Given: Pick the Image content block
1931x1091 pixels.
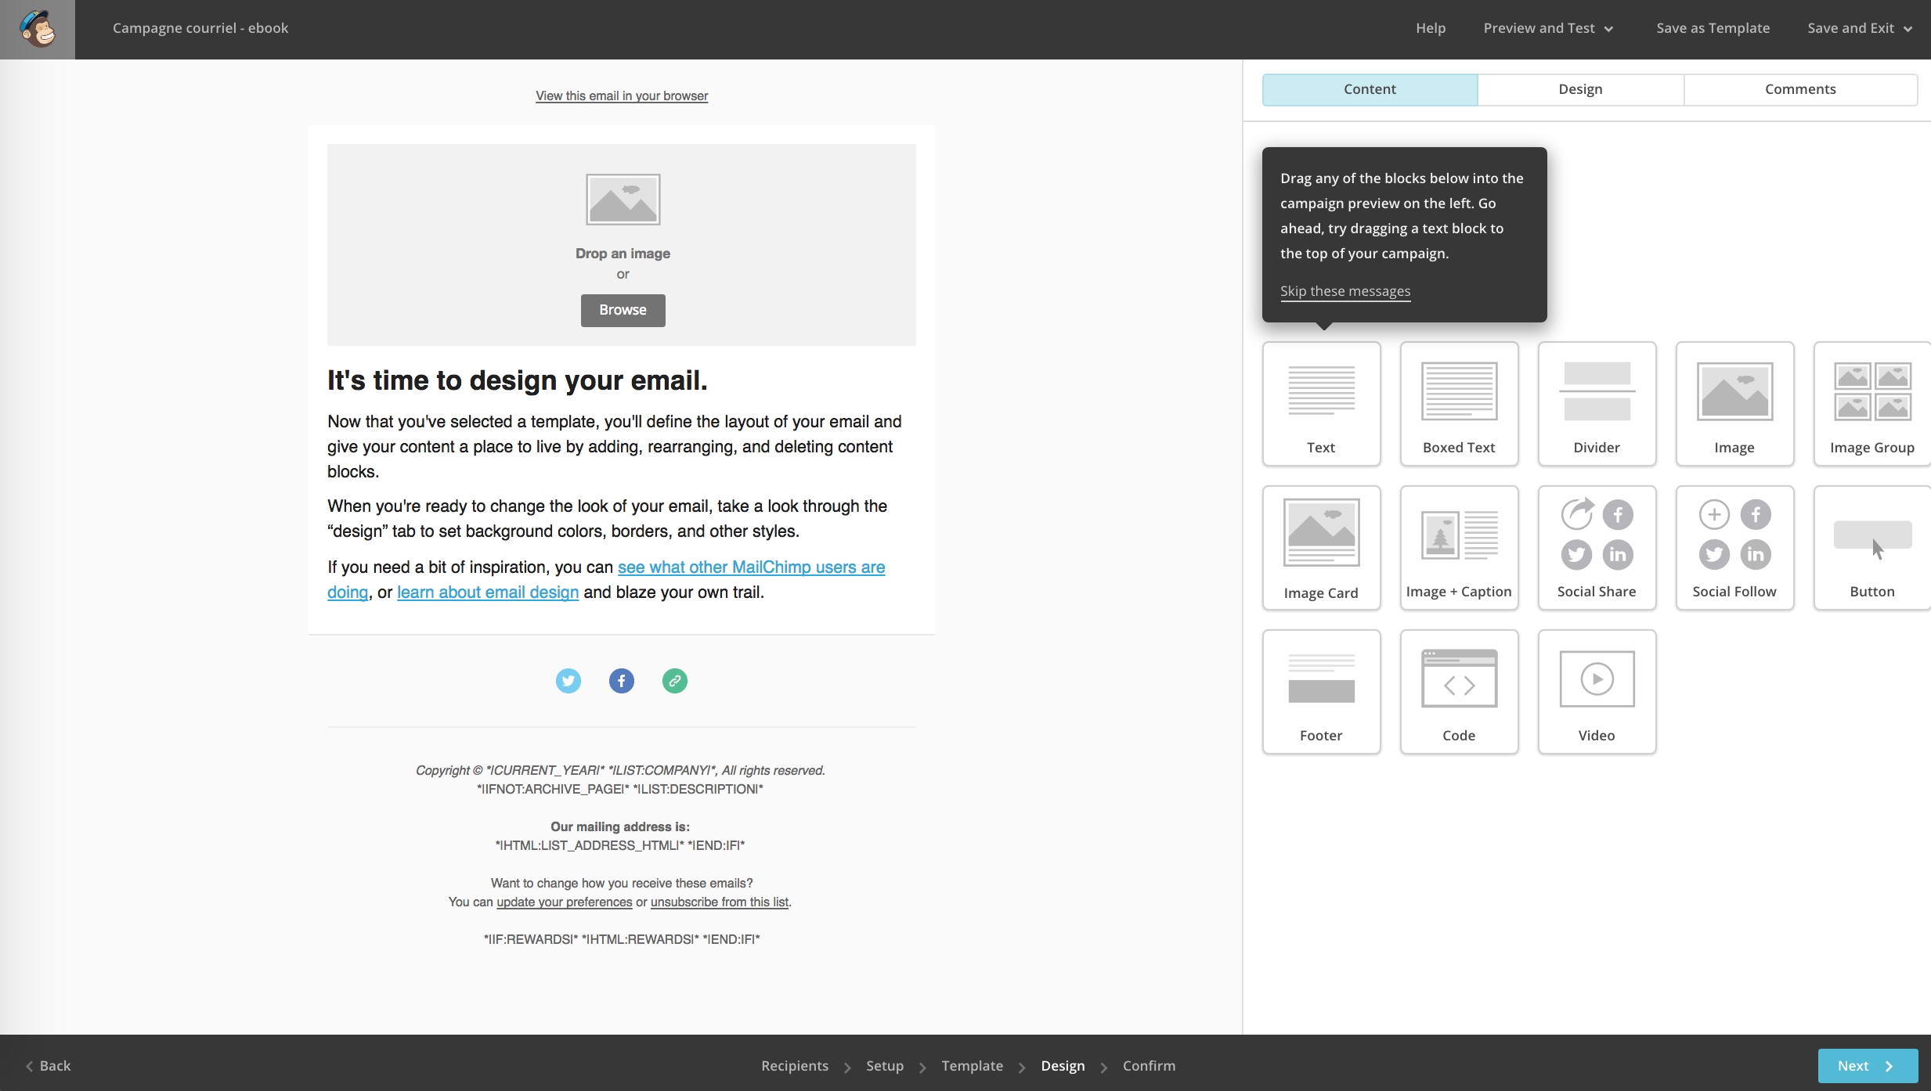Looking at the screenshot, I should (x=1734, y=403).
